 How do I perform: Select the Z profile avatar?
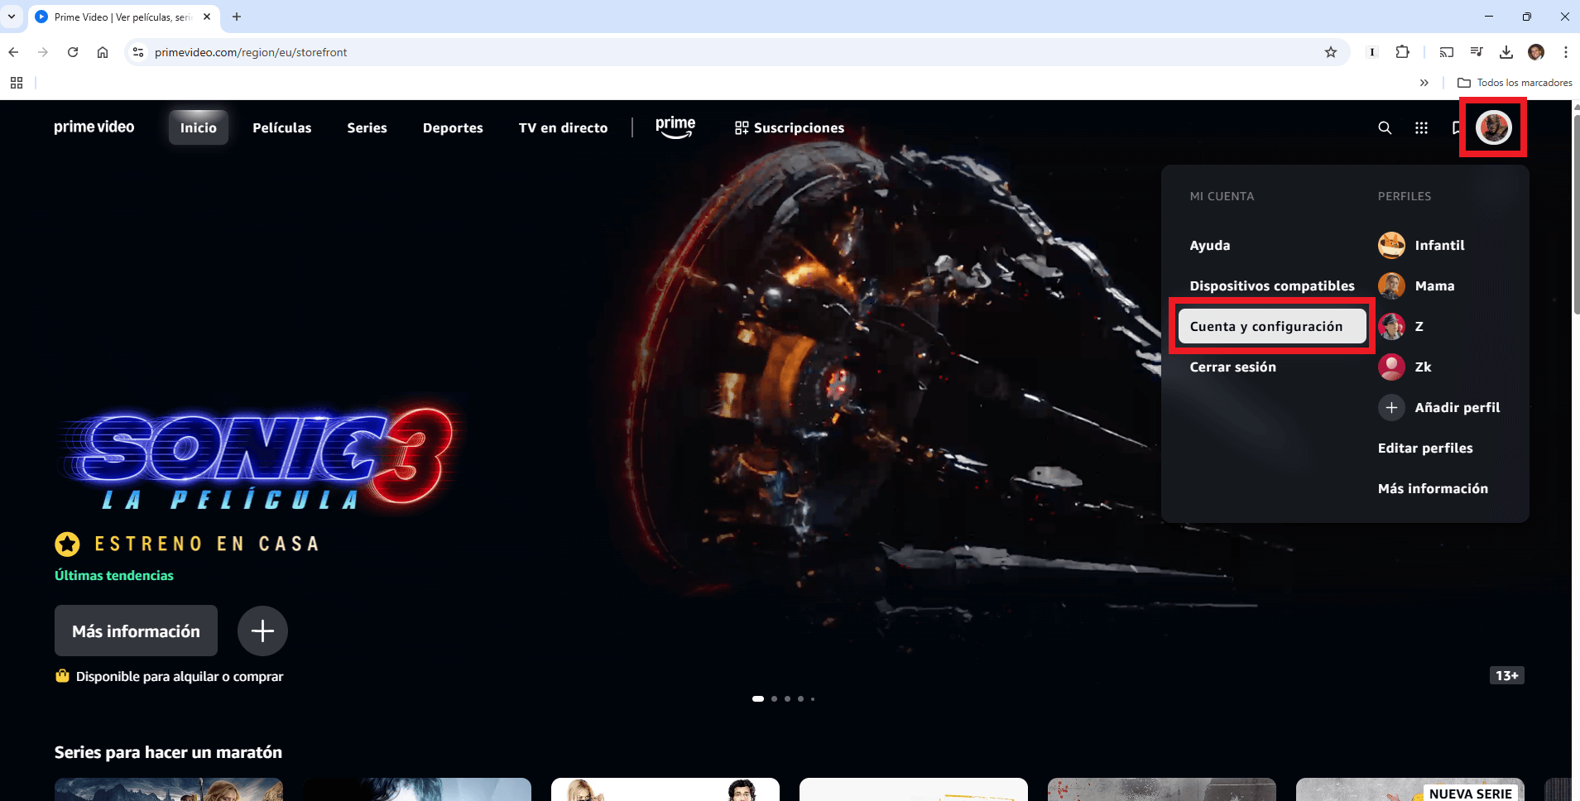pyautogui.click(x=1391, y=326)
